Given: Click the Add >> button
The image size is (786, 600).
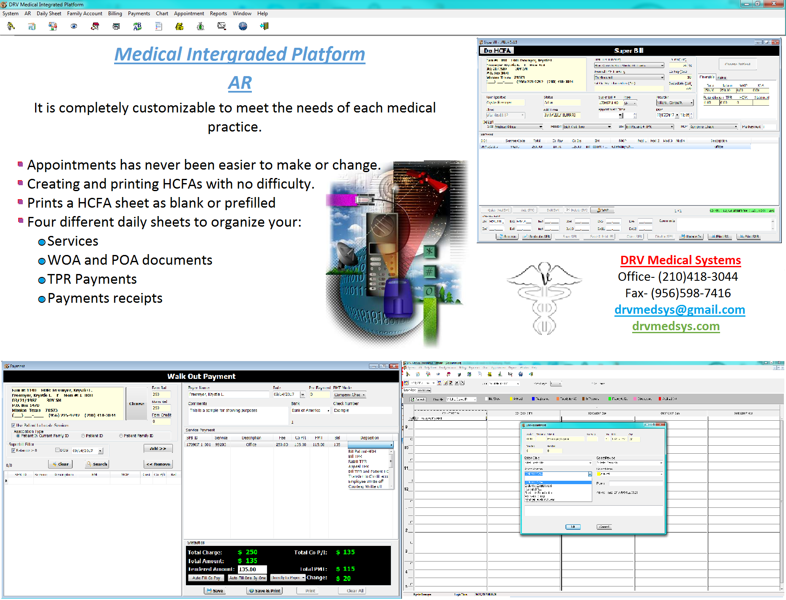Looking at the screenshot, I should [x=158, y=449].
